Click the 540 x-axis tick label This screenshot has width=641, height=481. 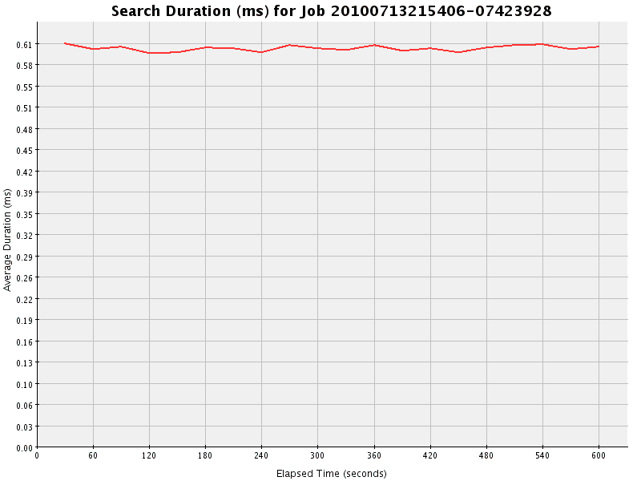[542, 455]
